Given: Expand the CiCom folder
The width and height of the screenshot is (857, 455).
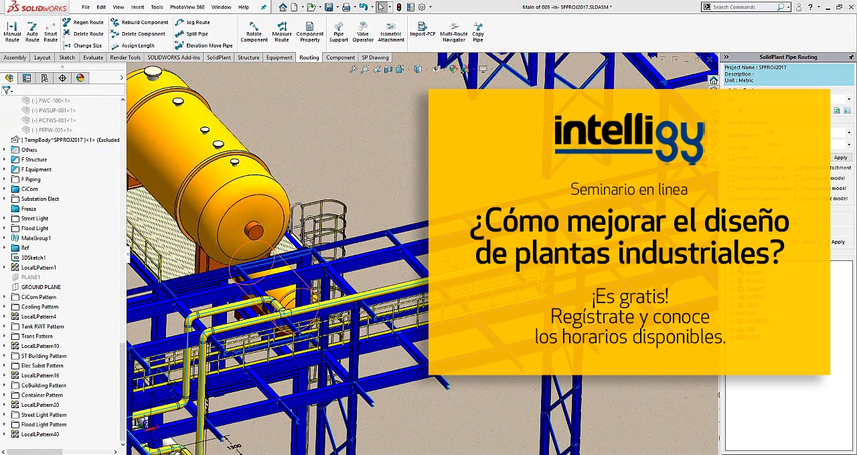Looking at the screenshot, I should (x=5, y=189).
